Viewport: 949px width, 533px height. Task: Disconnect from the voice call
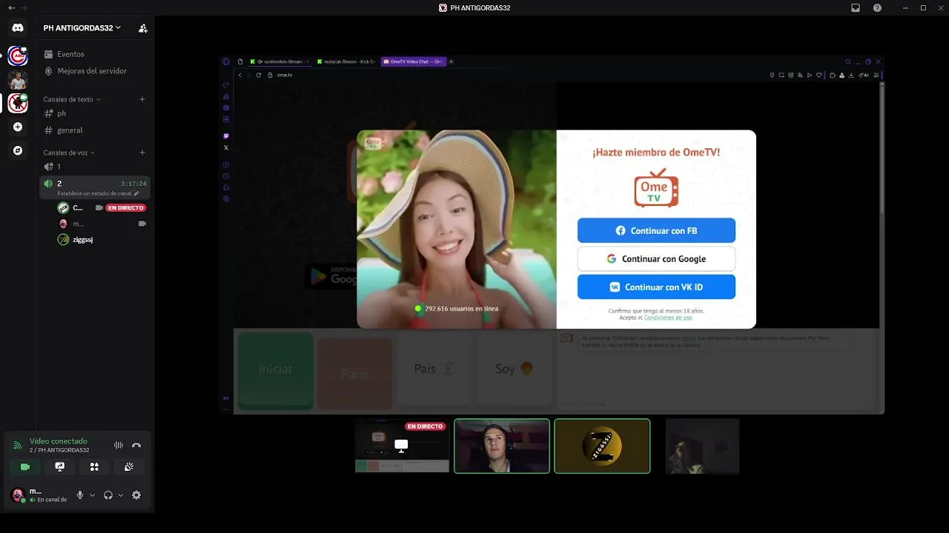pos(136,445)
